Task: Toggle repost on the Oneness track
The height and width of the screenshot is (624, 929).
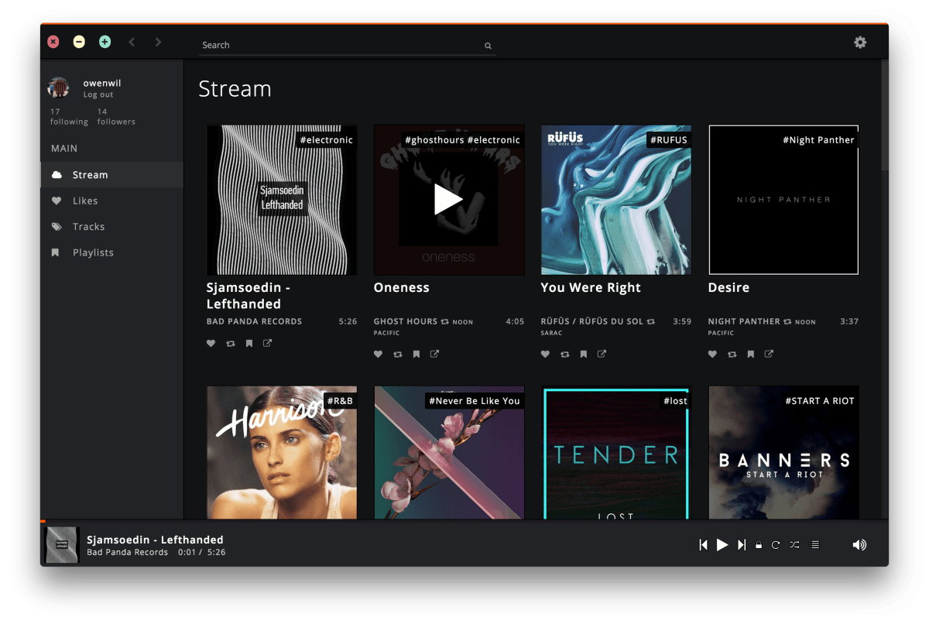Action: click(396, 354)
